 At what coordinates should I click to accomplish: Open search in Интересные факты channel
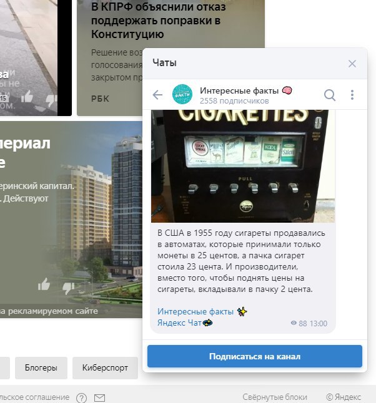(x=330, y=95)
